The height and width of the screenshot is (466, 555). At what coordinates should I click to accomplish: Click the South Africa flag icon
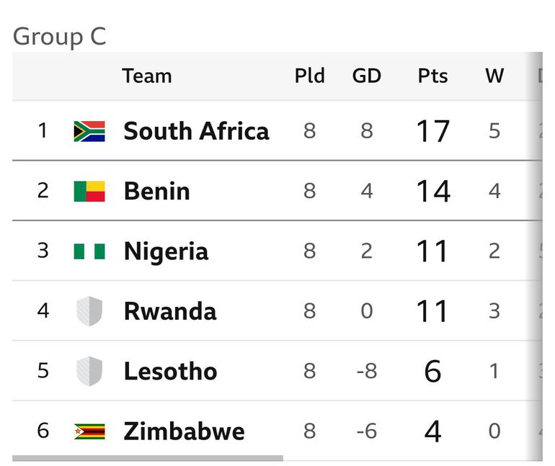coord(89,131)
